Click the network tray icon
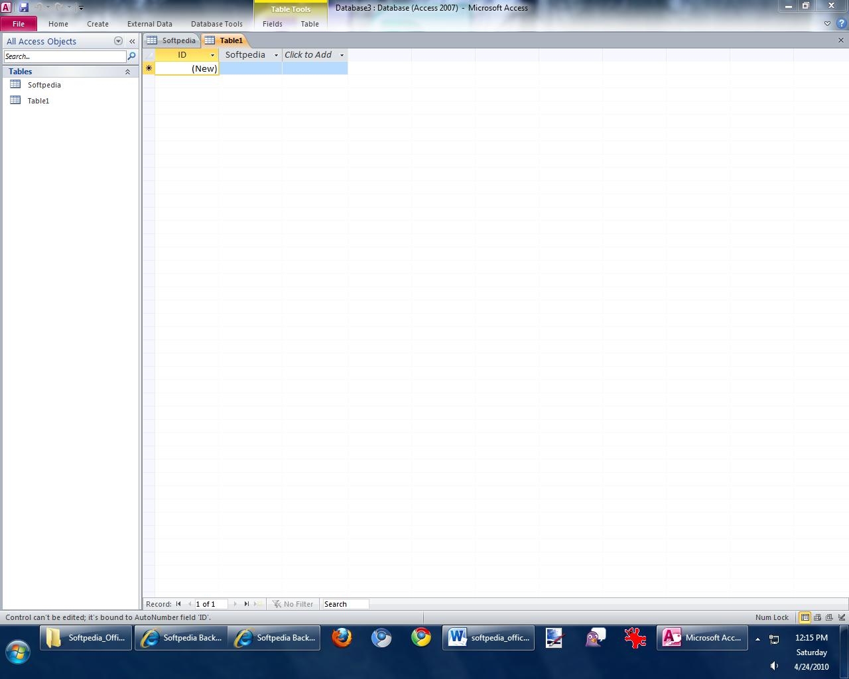This screenshot has width=849, height=679. click(x=774, y=639)
